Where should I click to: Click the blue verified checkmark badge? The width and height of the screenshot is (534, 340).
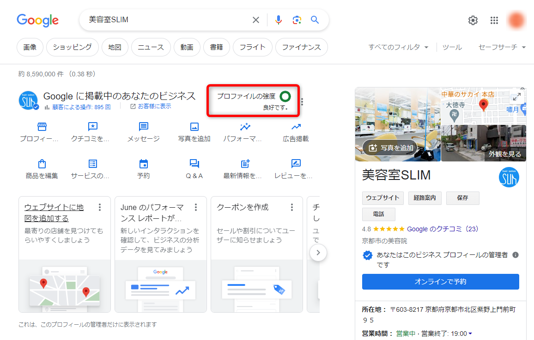pos(367,255)
